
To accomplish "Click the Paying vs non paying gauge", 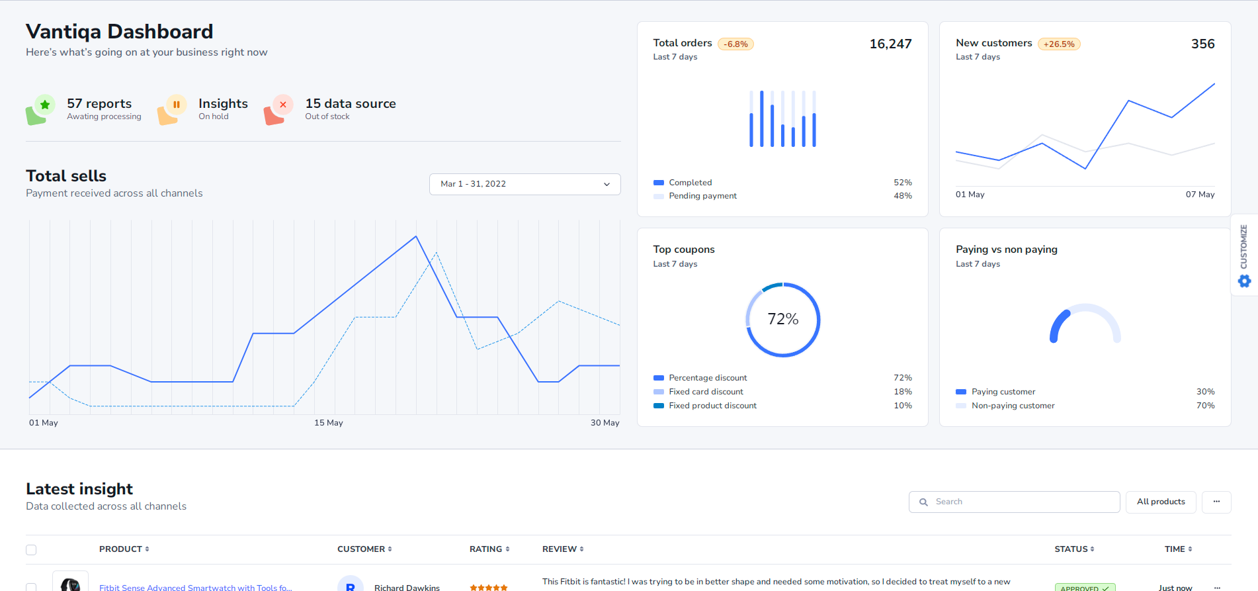I will pyautogui.click(x=1085, y=324).
